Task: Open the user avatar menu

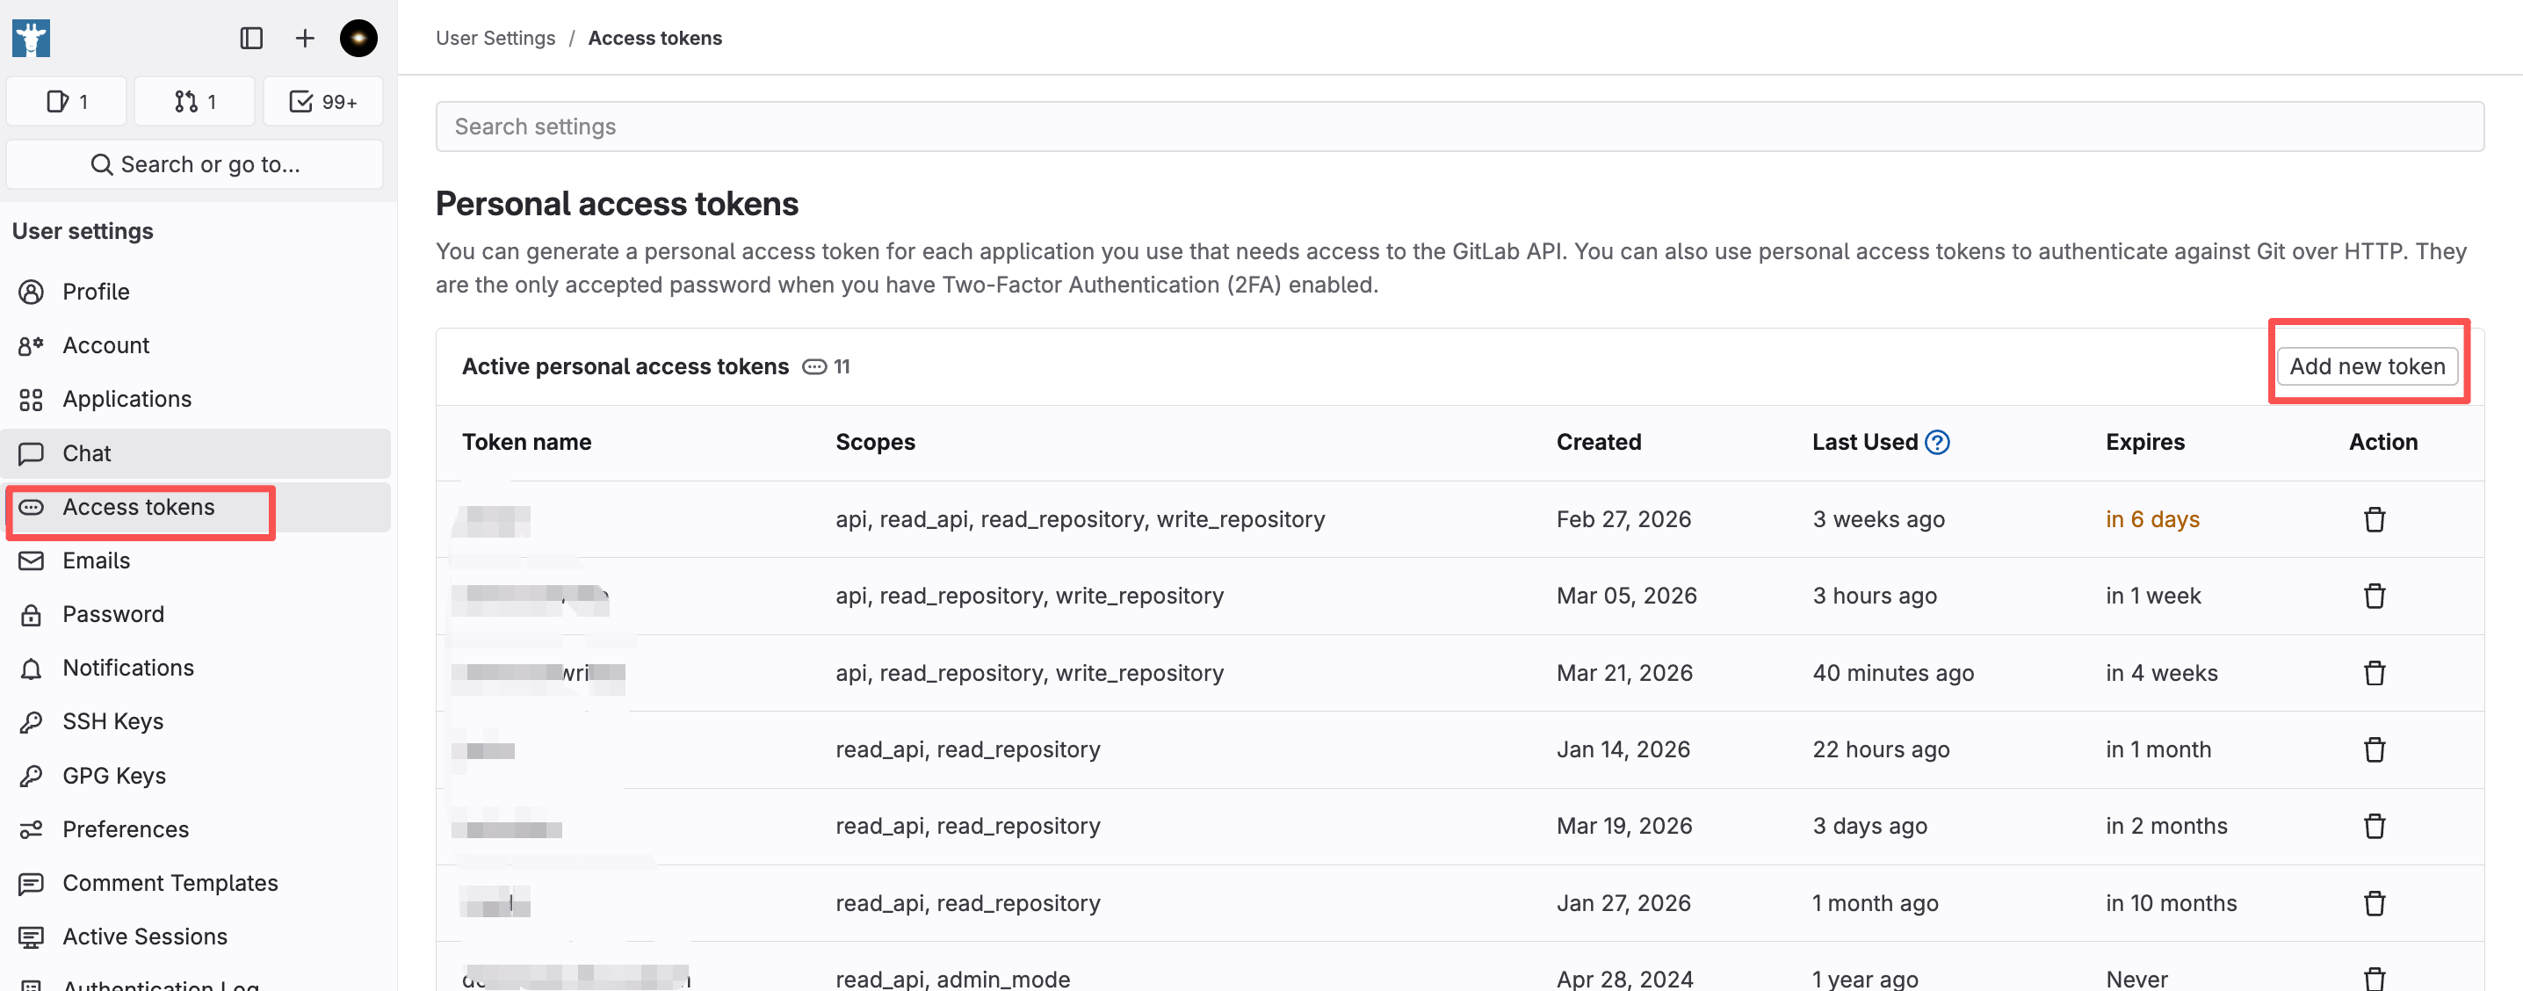Action: (x=358, y=38)
